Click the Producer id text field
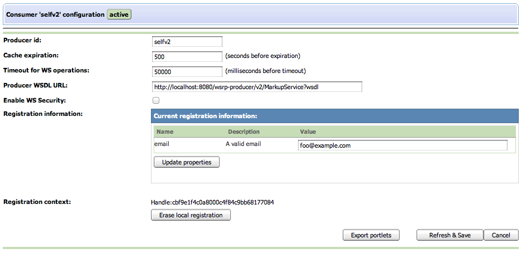521x253 pixels. coord(187,41)
